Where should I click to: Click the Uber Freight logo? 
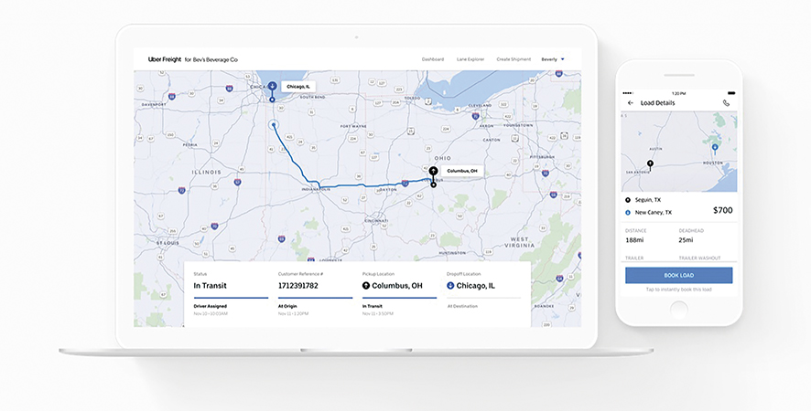165,59
